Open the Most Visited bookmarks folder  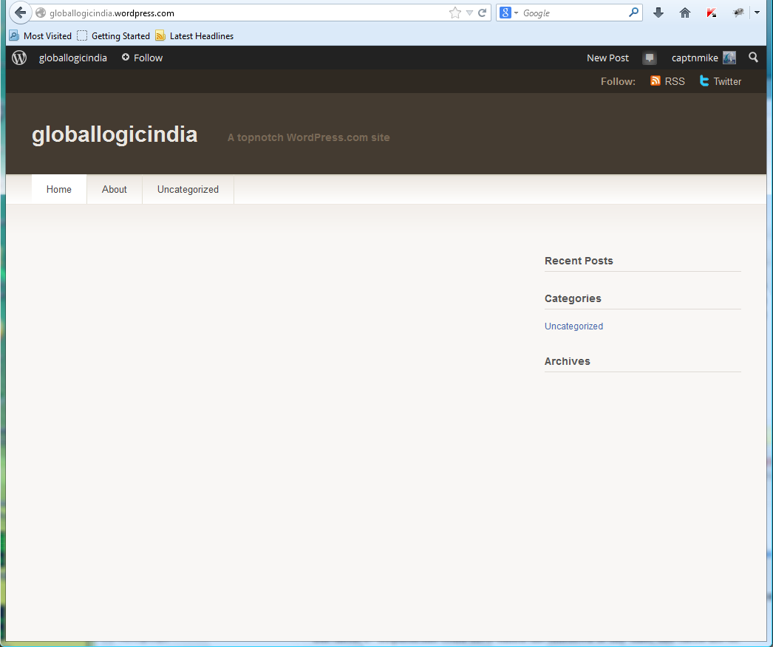(41, 35)
